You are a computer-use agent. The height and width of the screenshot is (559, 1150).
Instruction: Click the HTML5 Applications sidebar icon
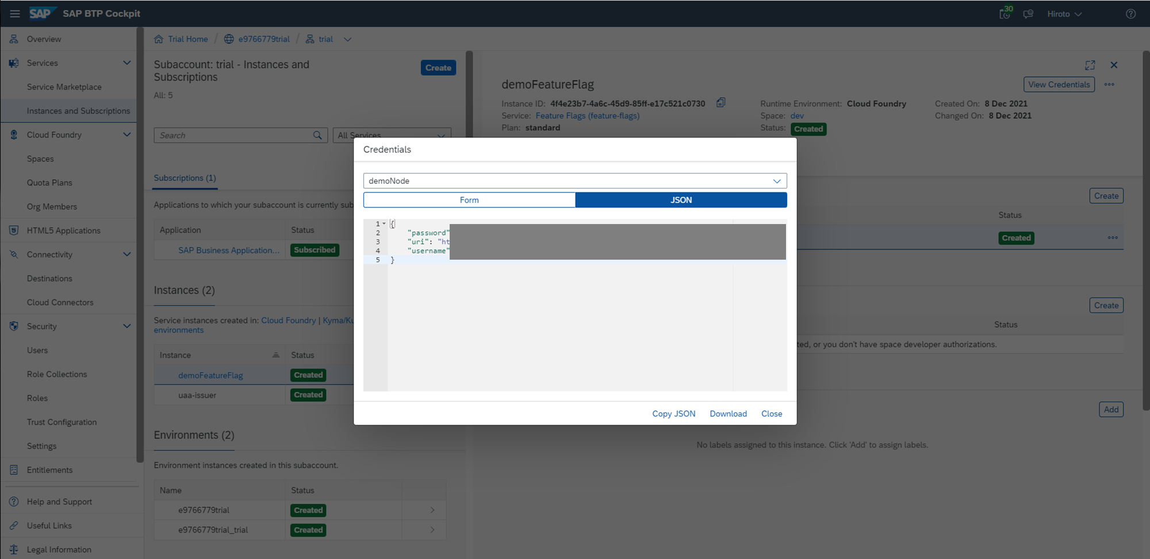pyautogui.click(x=14, y=230)
